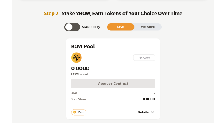Open the Details section by its label

point(143,112)
